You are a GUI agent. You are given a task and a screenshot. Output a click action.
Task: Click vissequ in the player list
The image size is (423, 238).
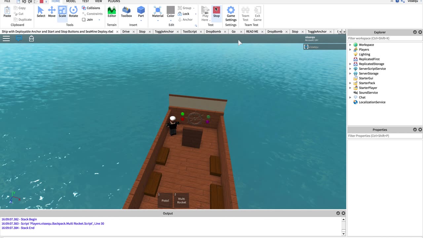[324, 47]
